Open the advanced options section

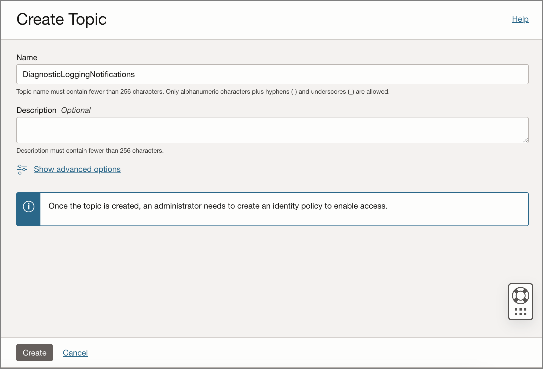pos(77,169)
